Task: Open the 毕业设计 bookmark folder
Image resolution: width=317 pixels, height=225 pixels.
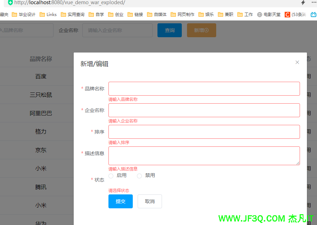Action: coord(24,15)
